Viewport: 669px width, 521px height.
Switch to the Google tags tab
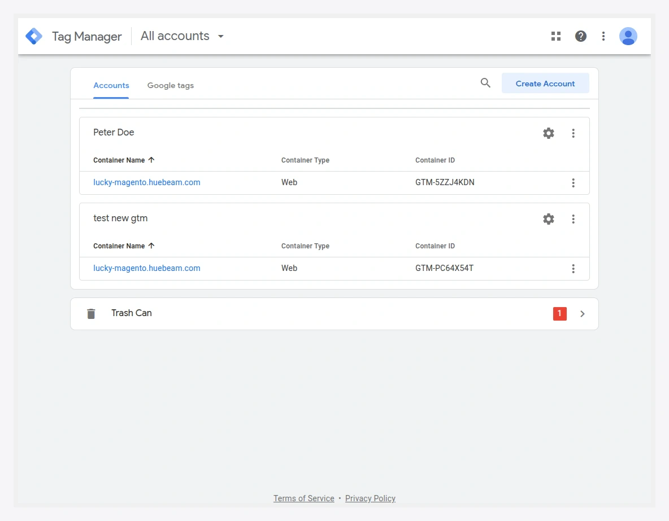click(170, 85)
